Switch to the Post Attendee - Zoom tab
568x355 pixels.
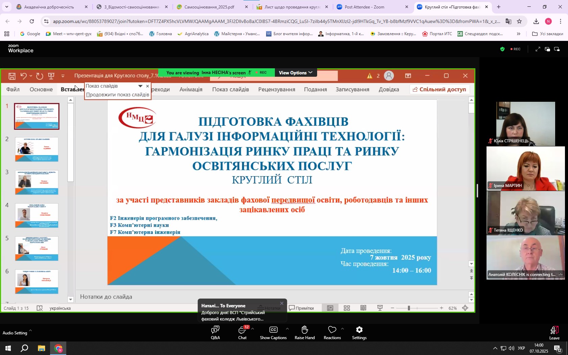[364, 7]
